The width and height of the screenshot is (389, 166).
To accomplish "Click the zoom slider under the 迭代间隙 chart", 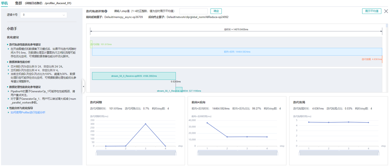I will point(136,153).
